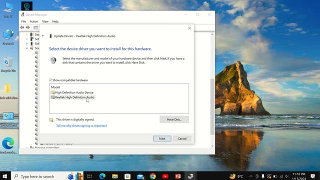
Task: Click the Properties pane icon in Device Manager toolbar
Action: (35, 27)
